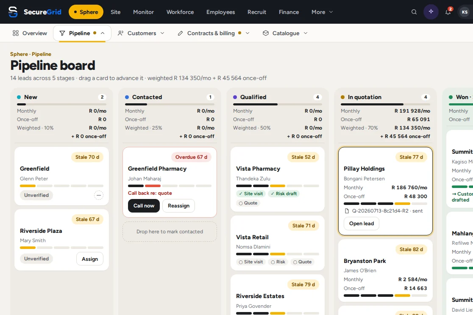Image resolution: width=473 pixels, height=315 pixels.
Task: Collapse the Pipeline submenu chevron
Action: (103, 33)
